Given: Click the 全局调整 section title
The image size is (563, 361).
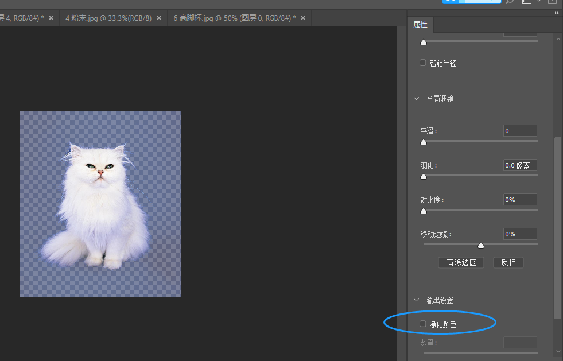Looking at the screenshot, I should point(440,99).
